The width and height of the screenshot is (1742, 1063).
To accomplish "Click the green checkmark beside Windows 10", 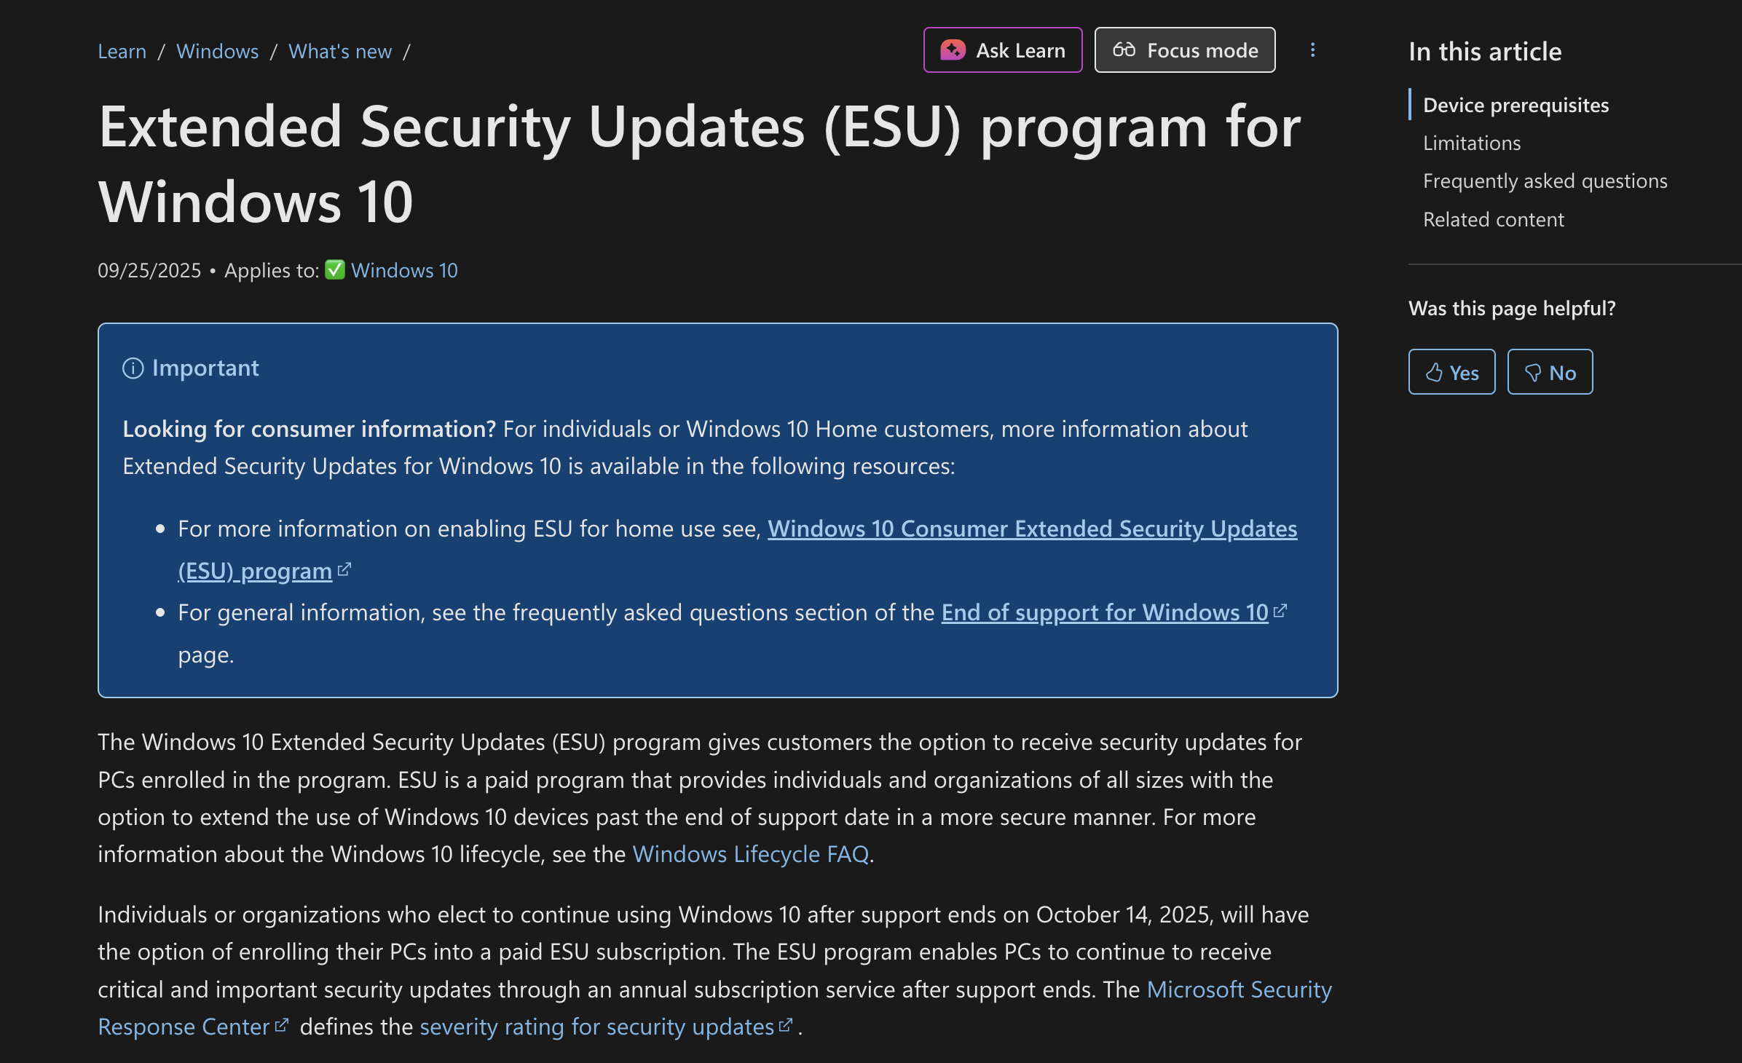I will pos(334,270).
